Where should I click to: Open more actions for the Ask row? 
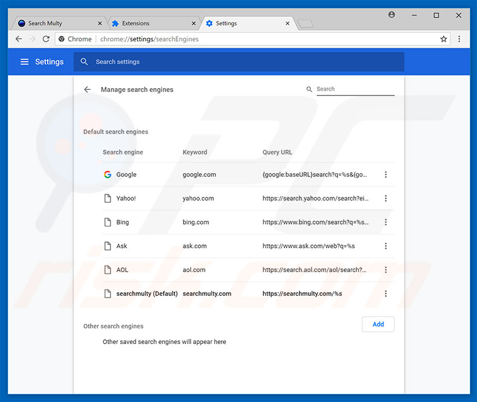pos(385,246)
